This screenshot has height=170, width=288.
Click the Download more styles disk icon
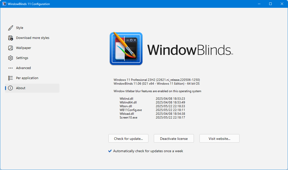click(x=11, y=38)
